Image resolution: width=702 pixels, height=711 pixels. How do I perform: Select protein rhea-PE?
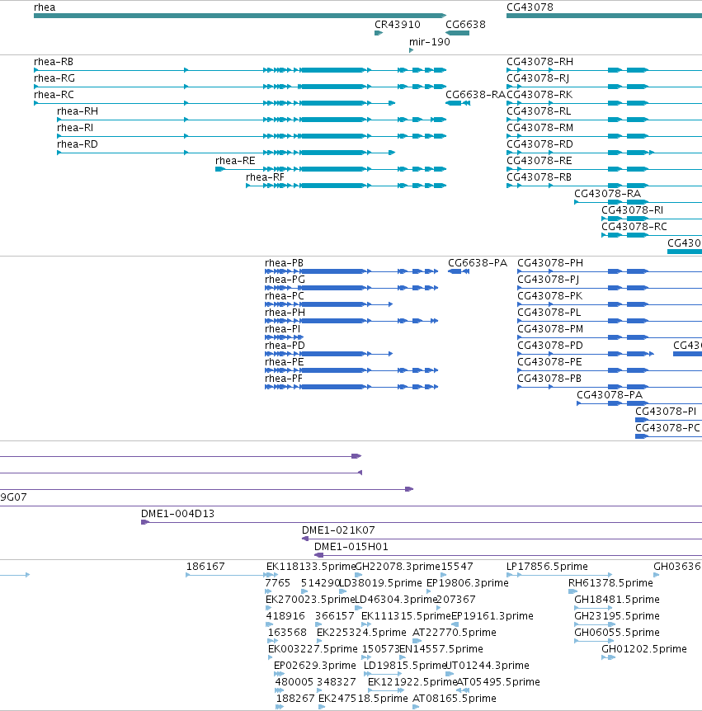point(351,370)
